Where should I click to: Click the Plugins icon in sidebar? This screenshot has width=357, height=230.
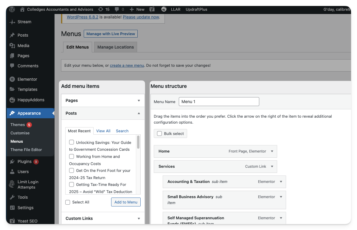(12, 161)
